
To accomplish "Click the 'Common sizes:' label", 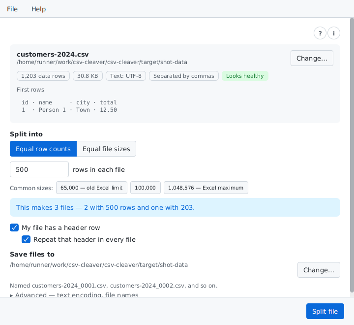I will (31, 188).
